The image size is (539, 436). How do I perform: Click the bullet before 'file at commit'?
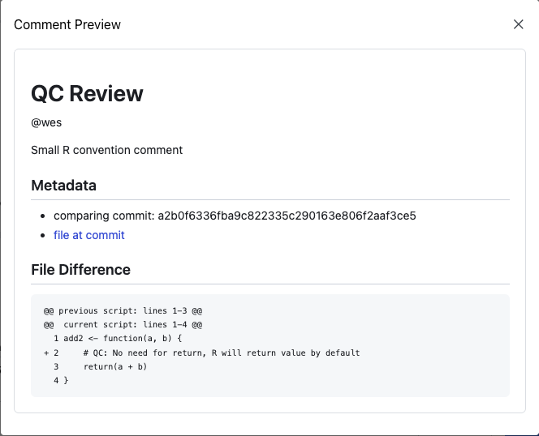coord(43,236)
